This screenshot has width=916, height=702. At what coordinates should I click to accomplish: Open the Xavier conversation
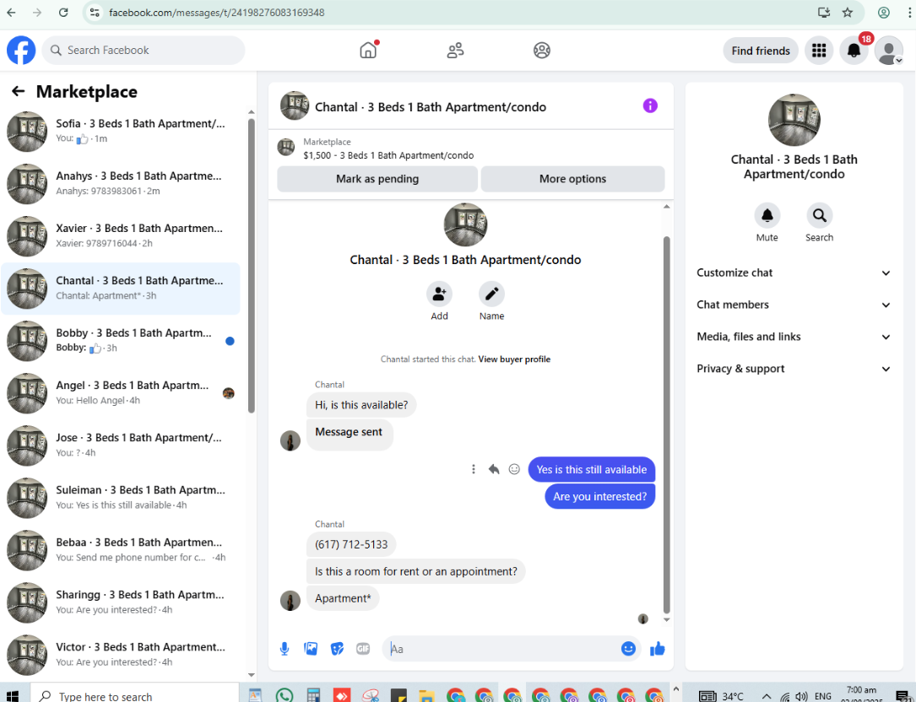pyautogui.click(x=121, y=236)
